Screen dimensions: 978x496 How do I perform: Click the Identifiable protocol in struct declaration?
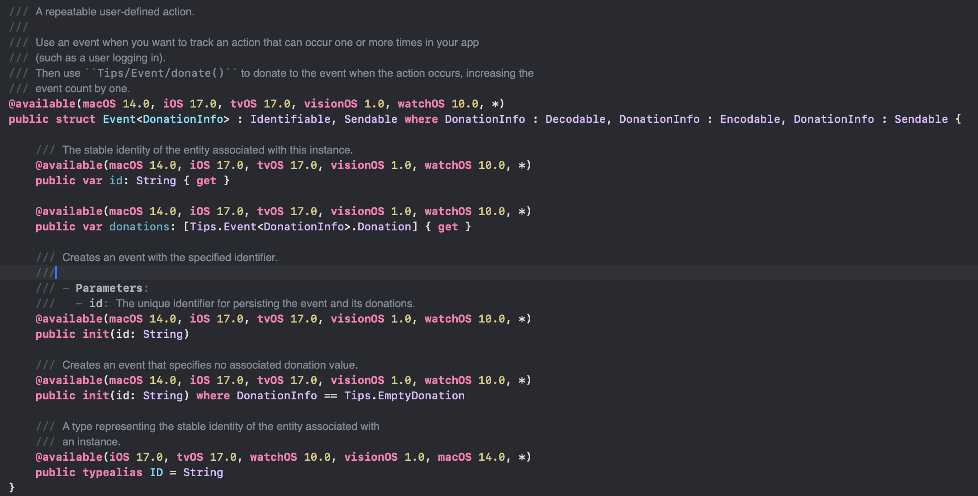coord(290,119)
